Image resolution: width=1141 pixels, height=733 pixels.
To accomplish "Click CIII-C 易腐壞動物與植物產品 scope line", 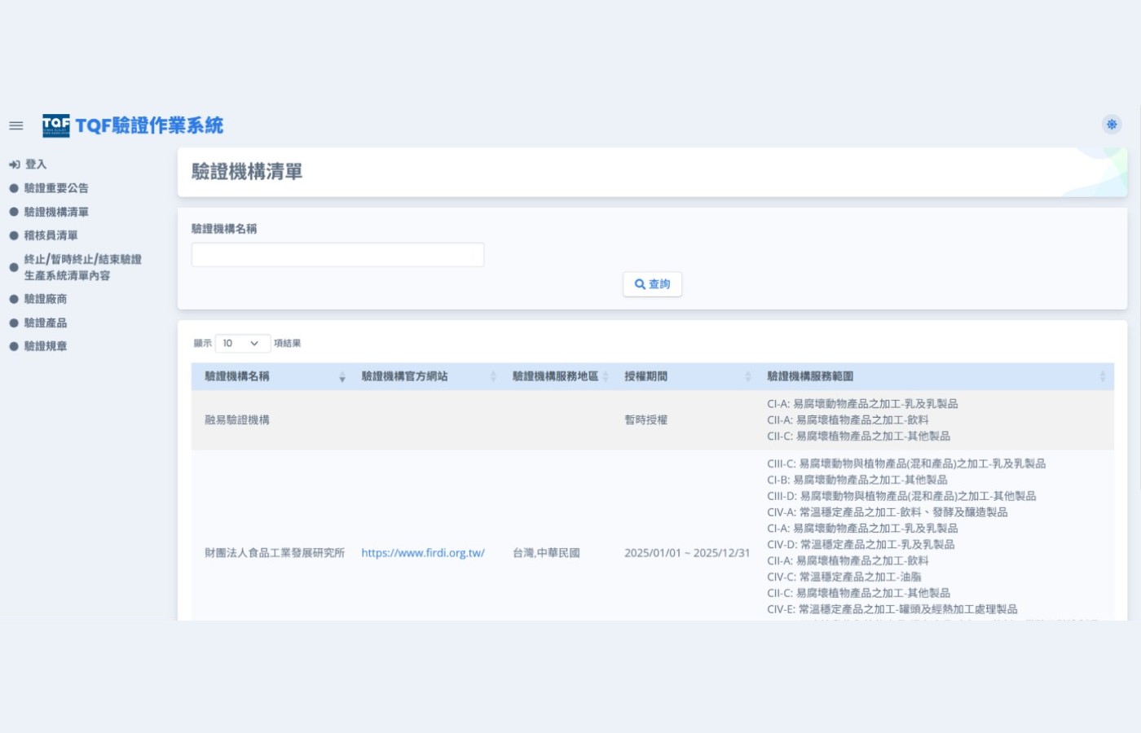I will (906, 464).
